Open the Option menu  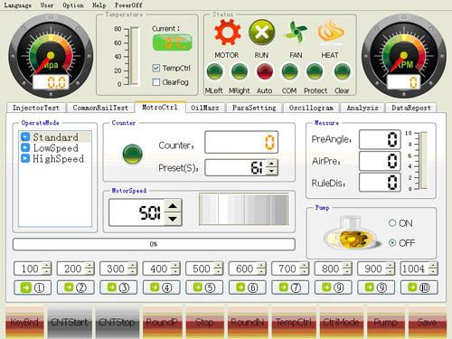pos(73,5)
